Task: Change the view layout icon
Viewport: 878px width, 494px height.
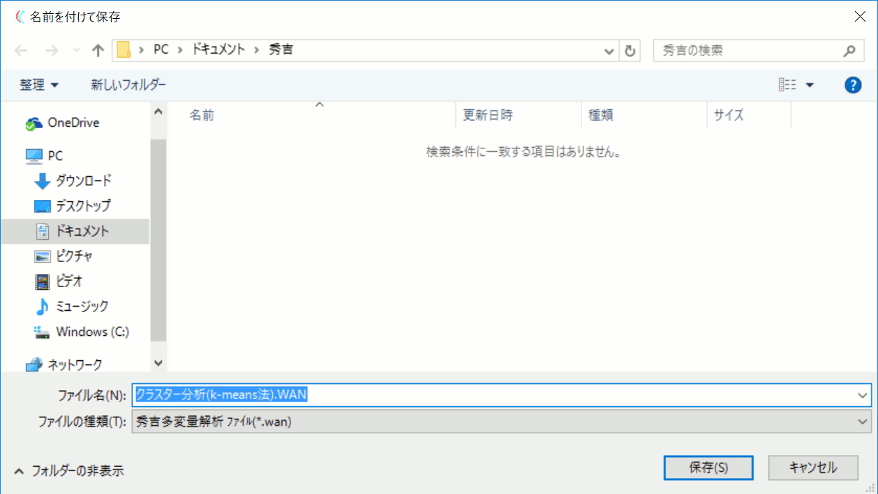Action: point(787,85)
